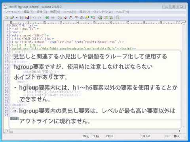Click the <head> line
The width and height of the screenshot is (190, 142).
[x=16, y=32]
